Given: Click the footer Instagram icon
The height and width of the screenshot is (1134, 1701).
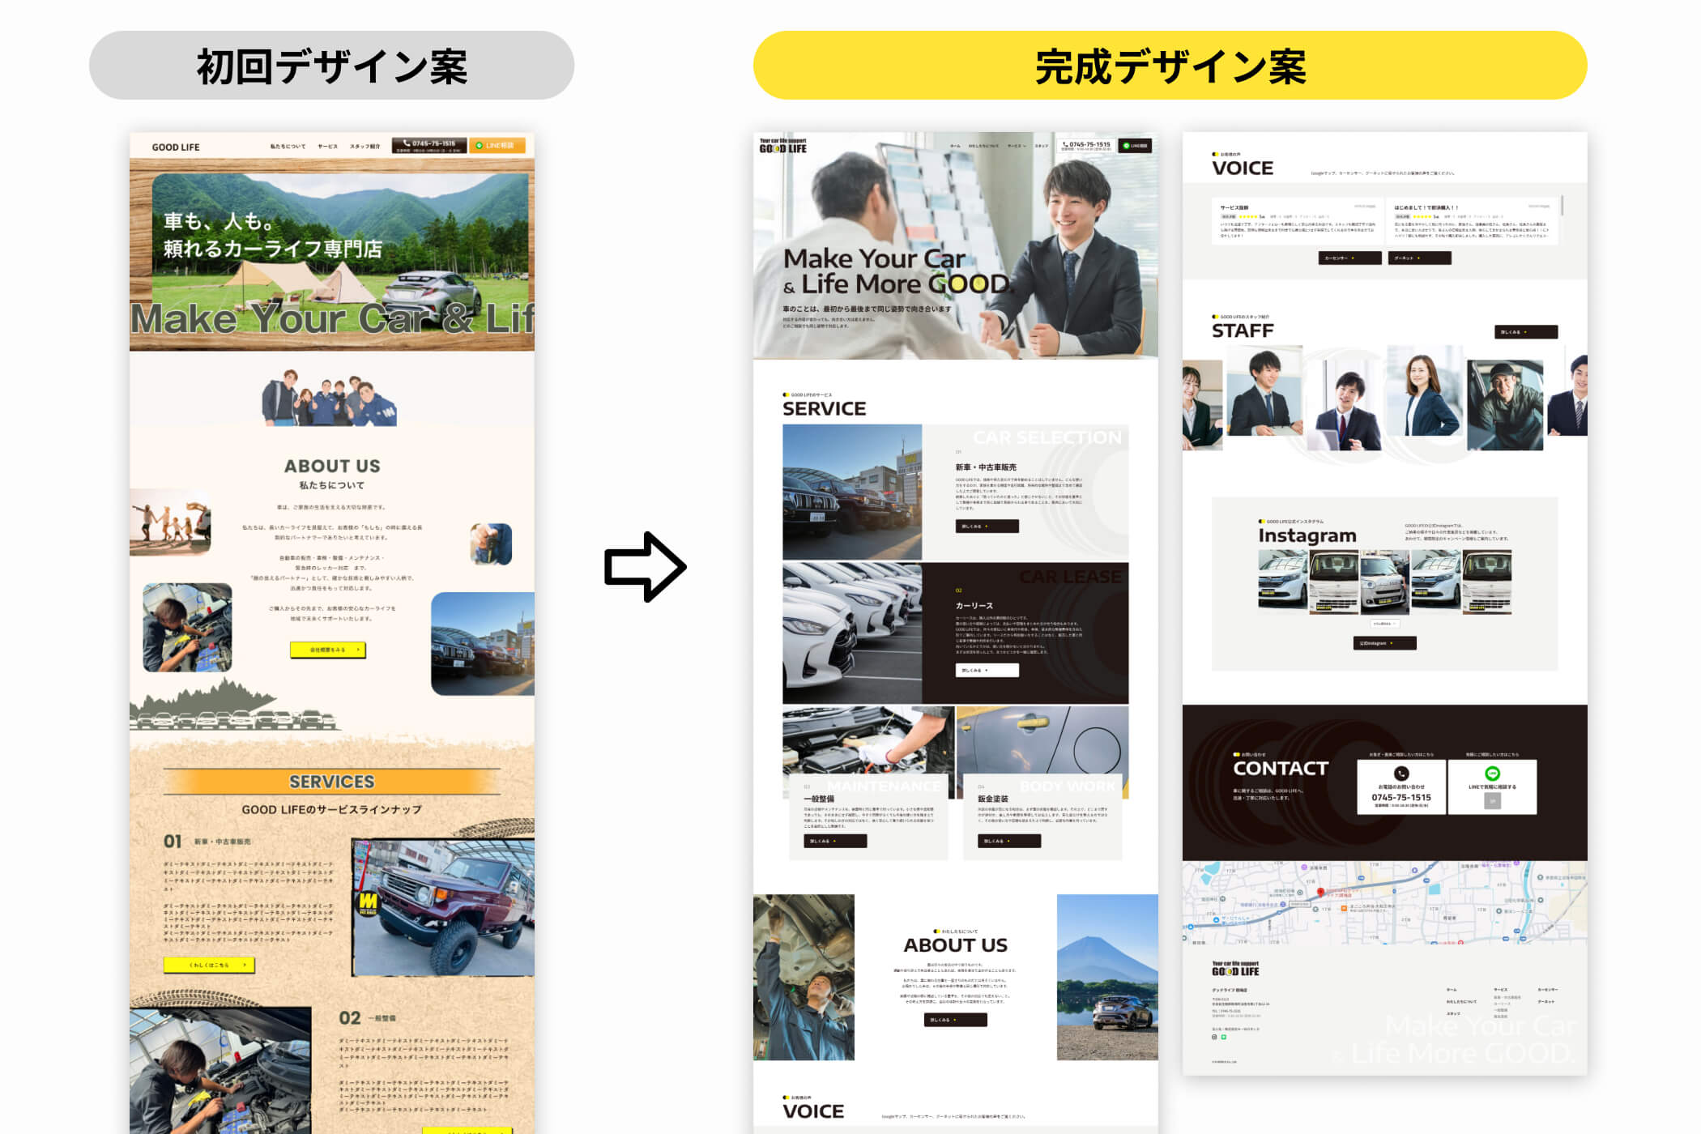Looking at the screenshot, I should tap(1214, 1037).
